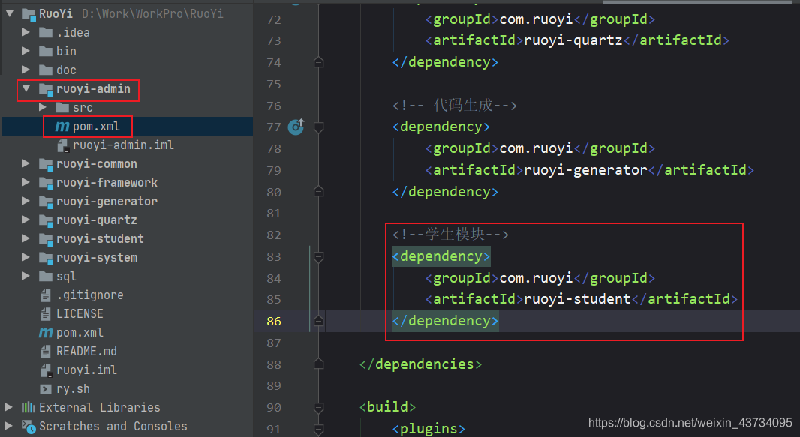Fold the closing dependency tag at line 86
Image resolution: width=800 pixels, height=437 pixels.
[318, 321]
